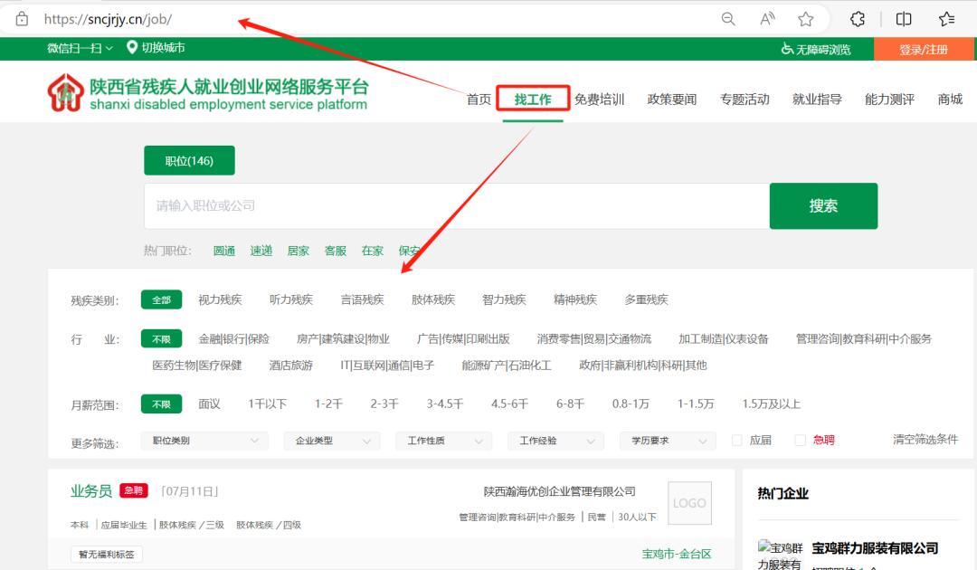Click the favorite star icon
Viewport: 977px width, 570px height.
806,19
